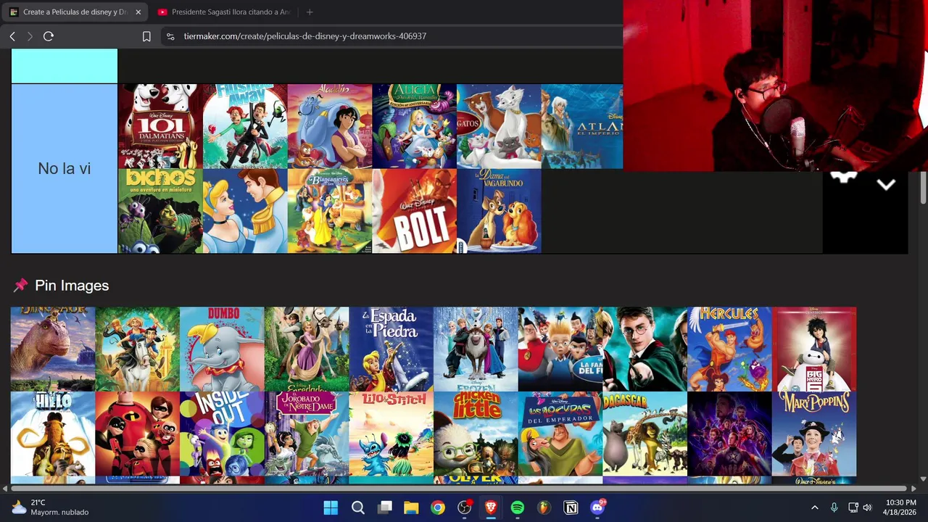Screen dimensions: 928x522
Task: Select the Atlantis poster
Action: (x=582, y=126)
